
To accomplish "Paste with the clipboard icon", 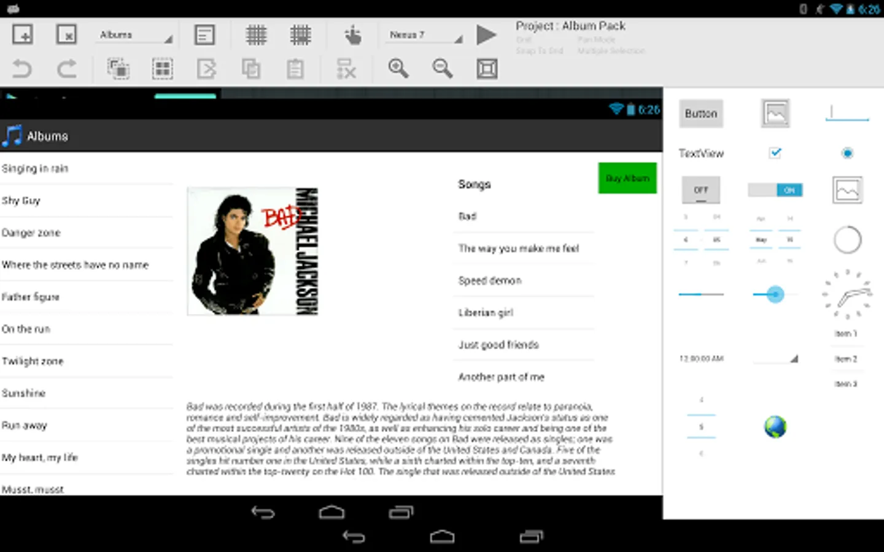I will pyautogui.click(x=295, y=68).
